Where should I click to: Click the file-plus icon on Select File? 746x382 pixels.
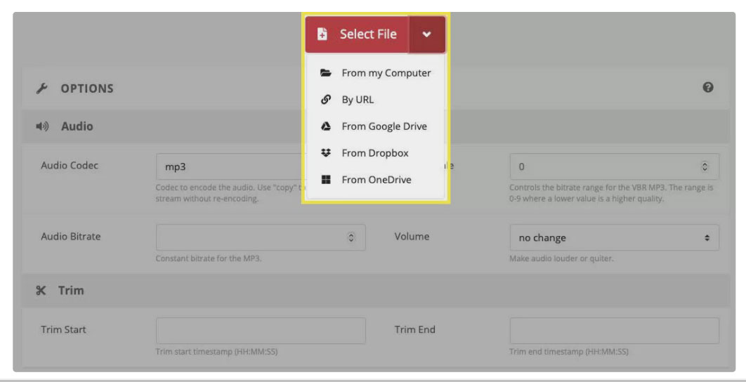[322, 34]
